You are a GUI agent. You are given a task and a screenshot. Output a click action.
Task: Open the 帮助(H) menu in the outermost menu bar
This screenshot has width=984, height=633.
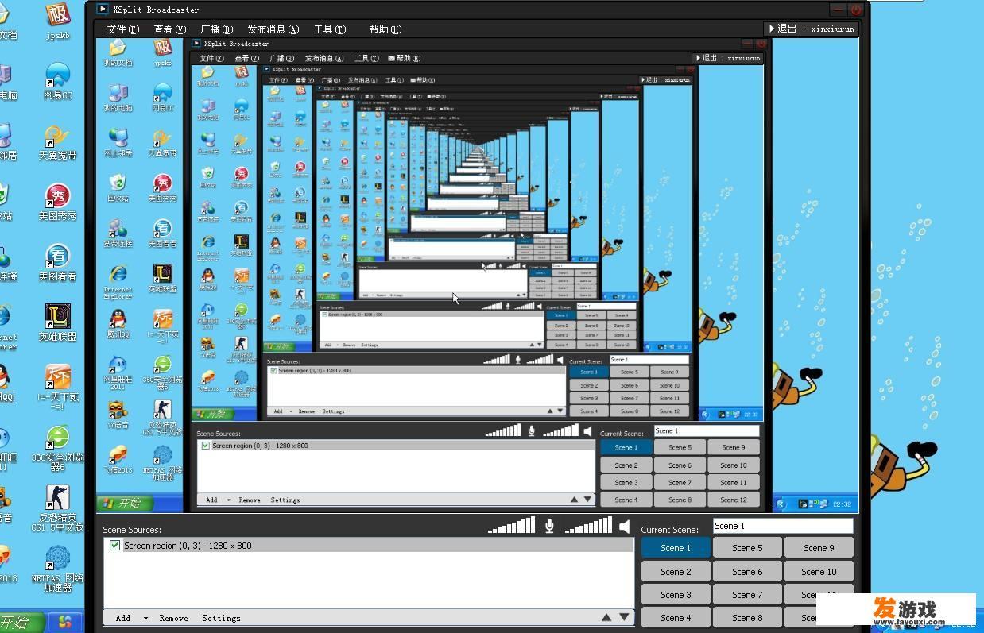[385, 29]
